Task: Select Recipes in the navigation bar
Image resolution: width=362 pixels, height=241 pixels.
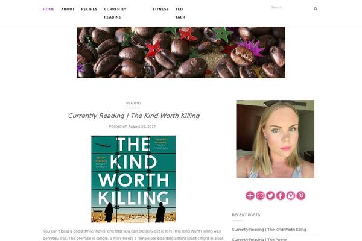Action: tap(89, 9)
